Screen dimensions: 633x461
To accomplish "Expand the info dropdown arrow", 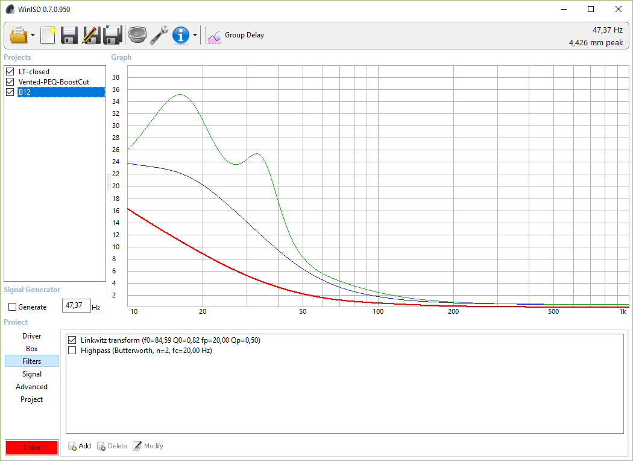I will coord(195,35).
